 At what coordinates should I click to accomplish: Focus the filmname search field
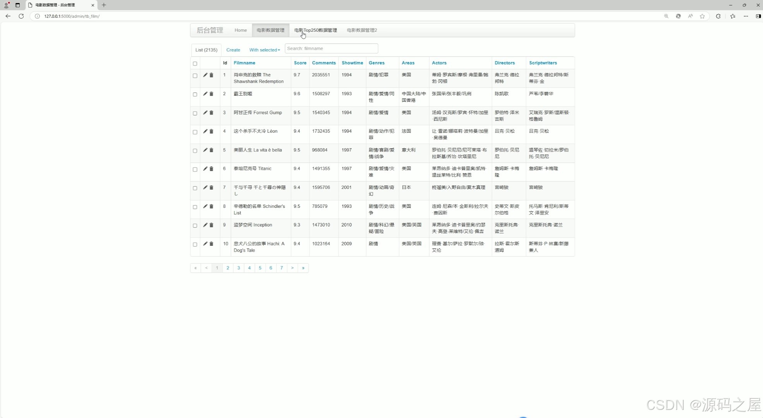(x=331, y=48)
